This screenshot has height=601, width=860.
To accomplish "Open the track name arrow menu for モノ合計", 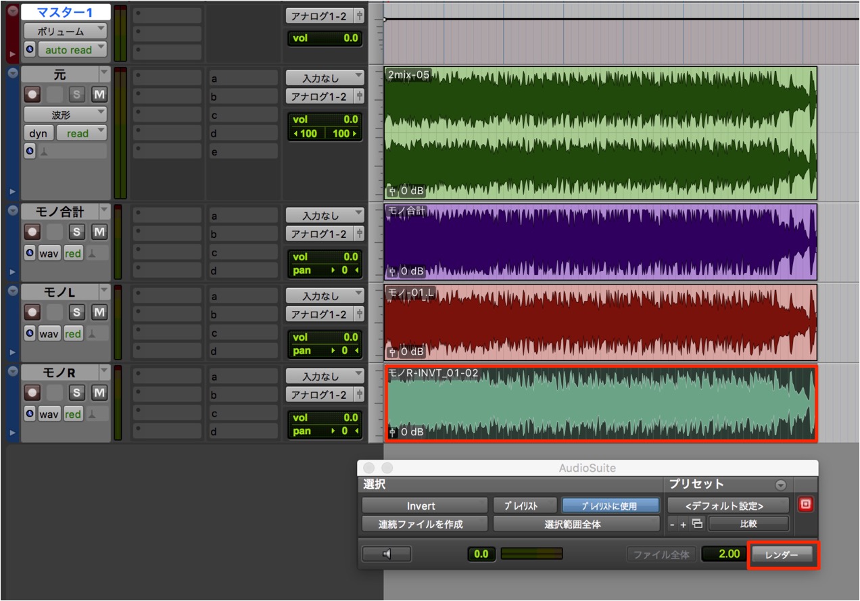I will tap(103, 212).
